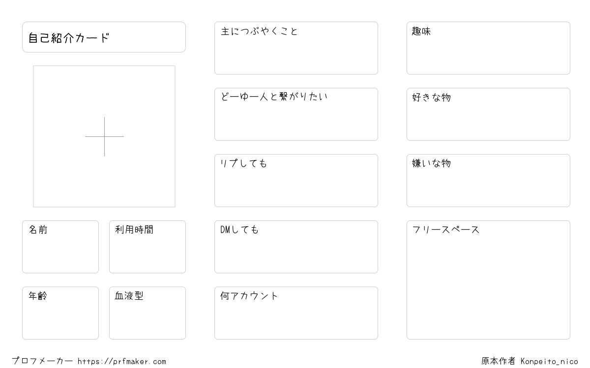Click the リプしても field
The height and width of the screenshot is (368, 590).
pos(296,181)
